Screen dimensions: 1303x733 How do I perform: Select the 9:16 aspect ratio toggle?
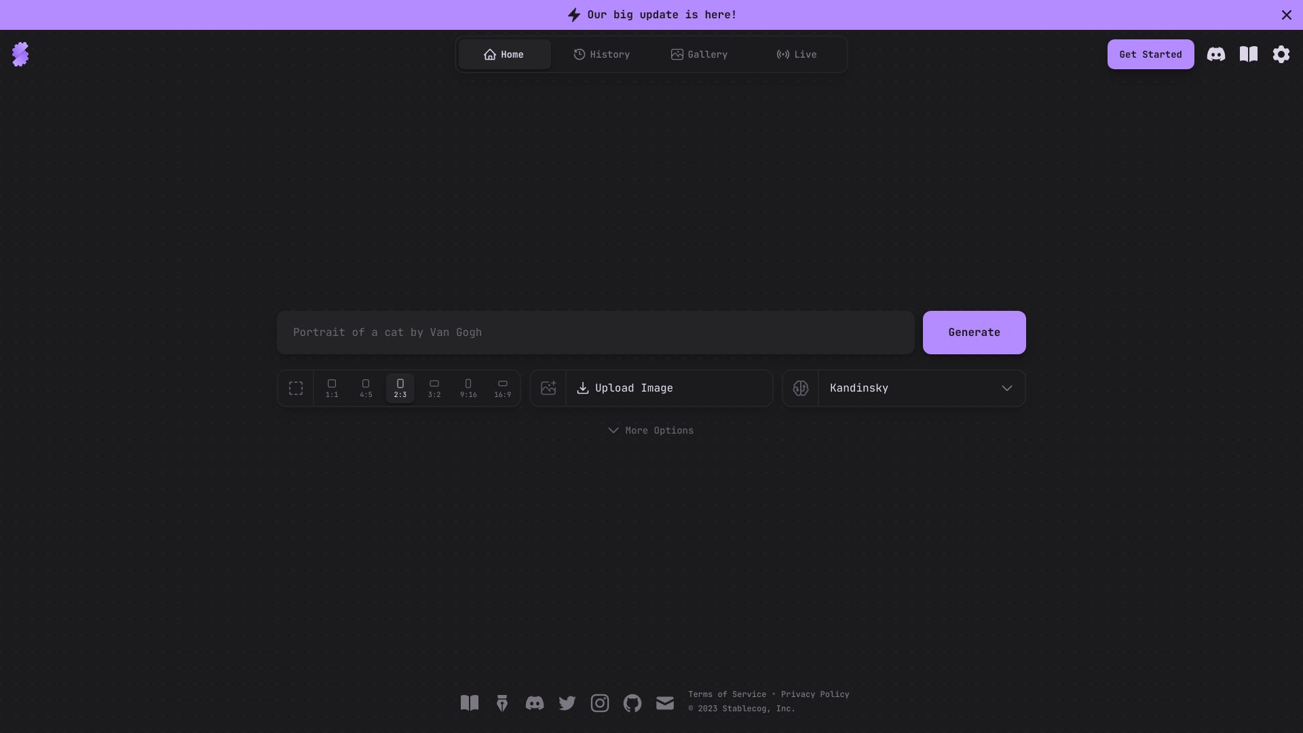pos(468,388)
